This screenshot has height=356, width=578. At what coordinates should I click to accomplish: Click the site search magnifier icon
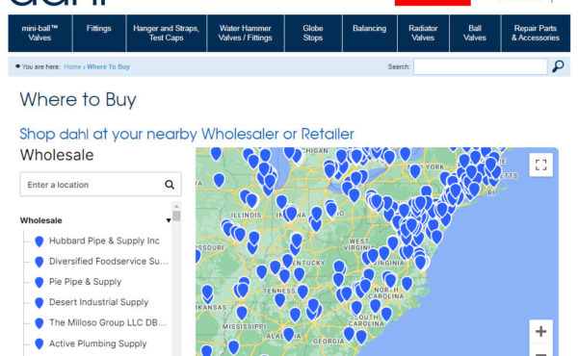pyautogui.click(x=558, y=66)
